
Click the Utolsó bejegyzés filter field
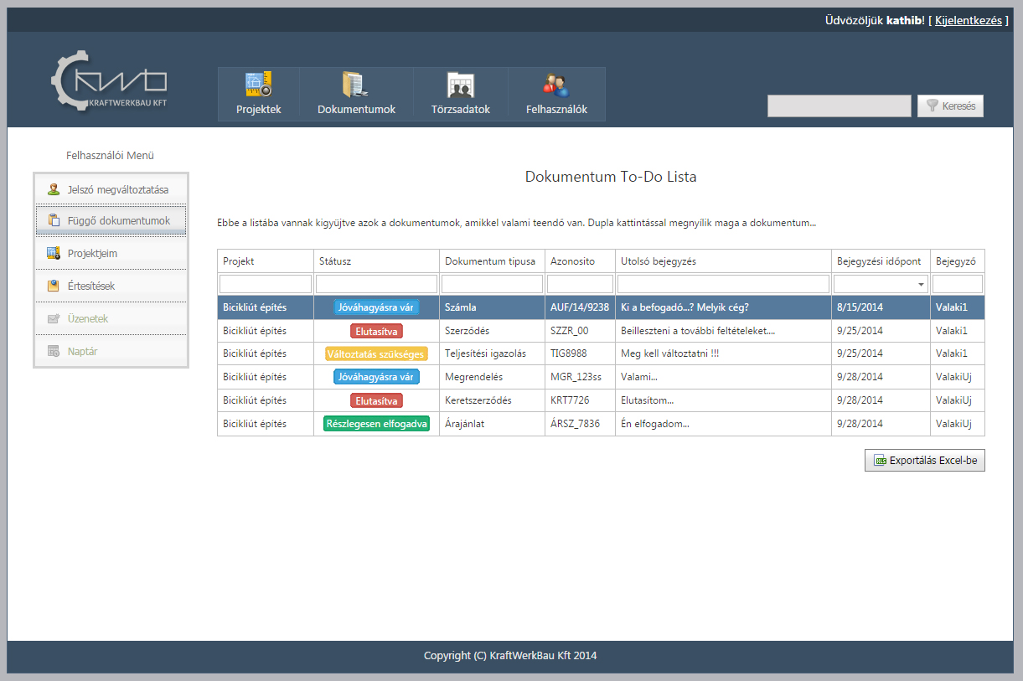tap(723, 285)
